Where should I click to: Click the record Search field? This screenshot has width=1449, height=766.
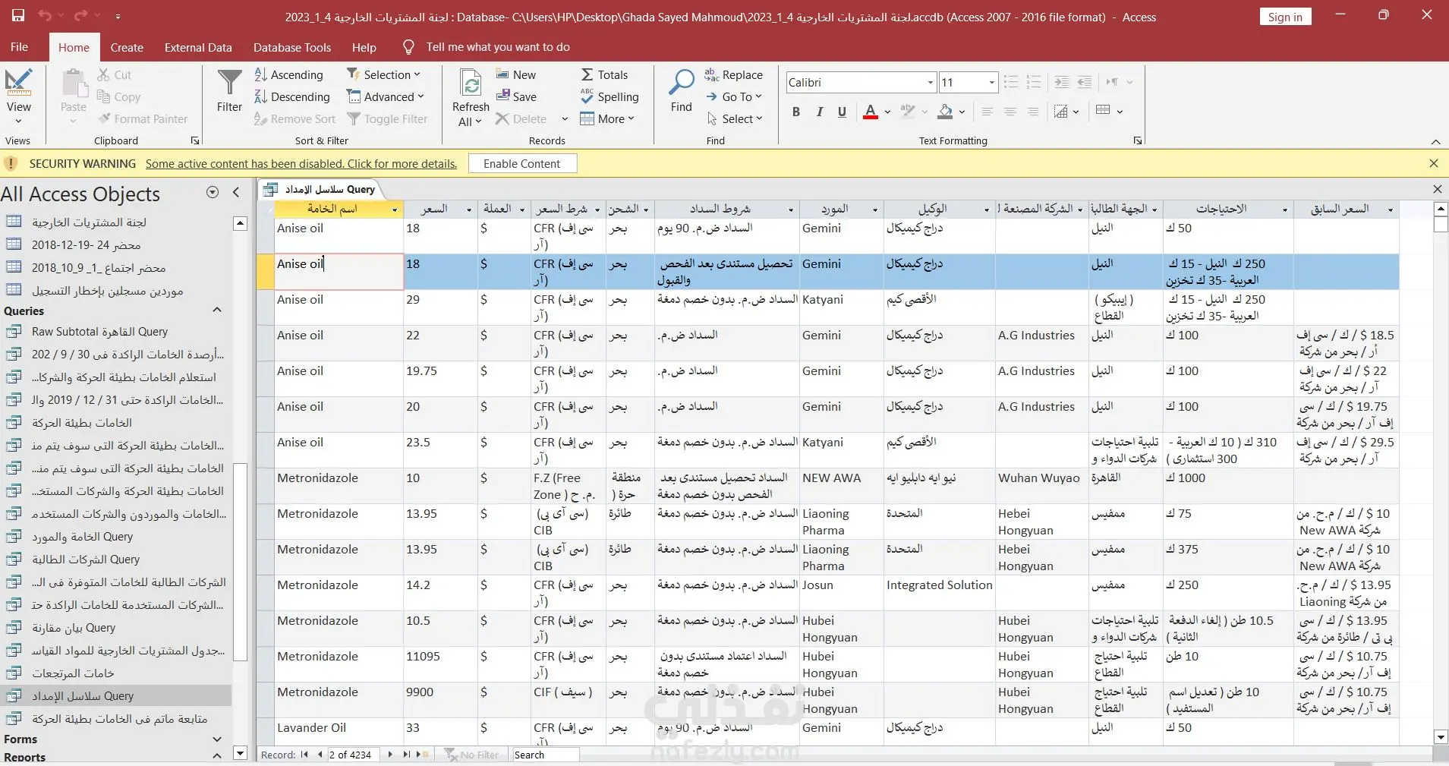point(546,755)
